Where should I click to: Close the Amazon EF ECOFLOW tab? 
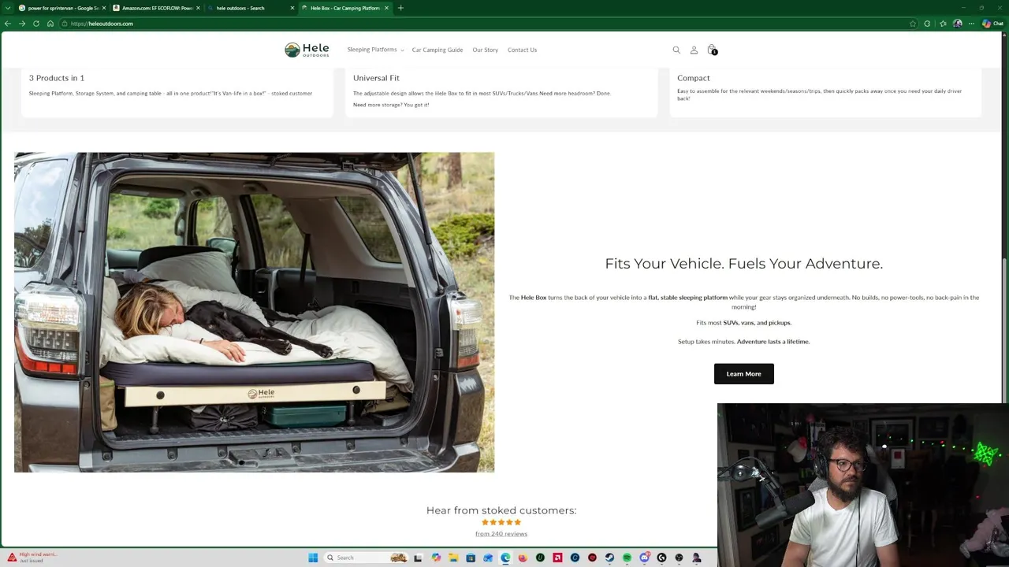click(198, 8)
